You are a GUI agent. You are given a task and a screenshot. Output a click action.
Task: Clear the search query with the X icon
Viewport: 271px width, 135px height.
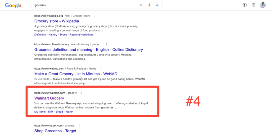click(x=141, y=5)
